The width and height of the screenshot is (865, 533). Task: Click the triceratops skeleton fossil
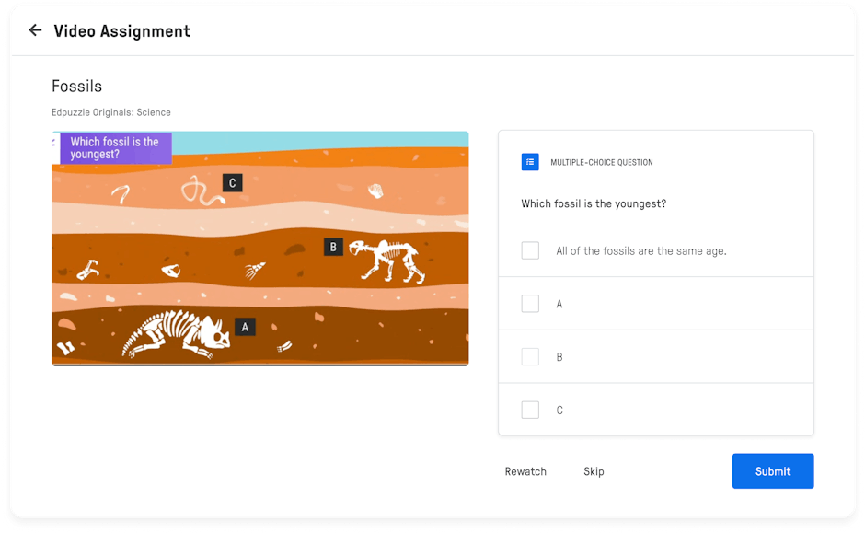177,333
